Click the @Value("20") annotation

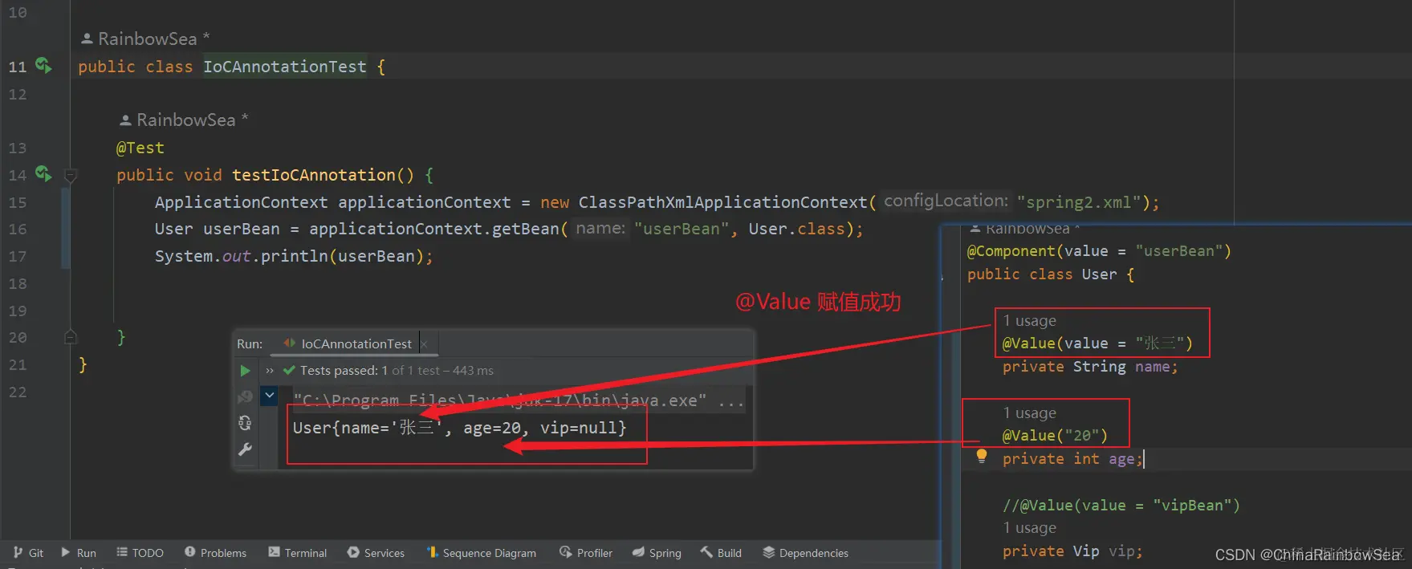point(1055,436)
